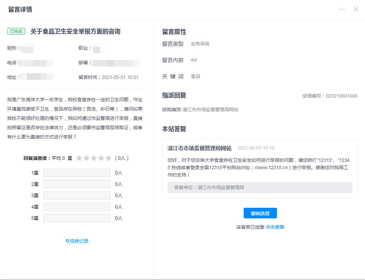Select the 5星 rating bar

[x=77, y=218]
